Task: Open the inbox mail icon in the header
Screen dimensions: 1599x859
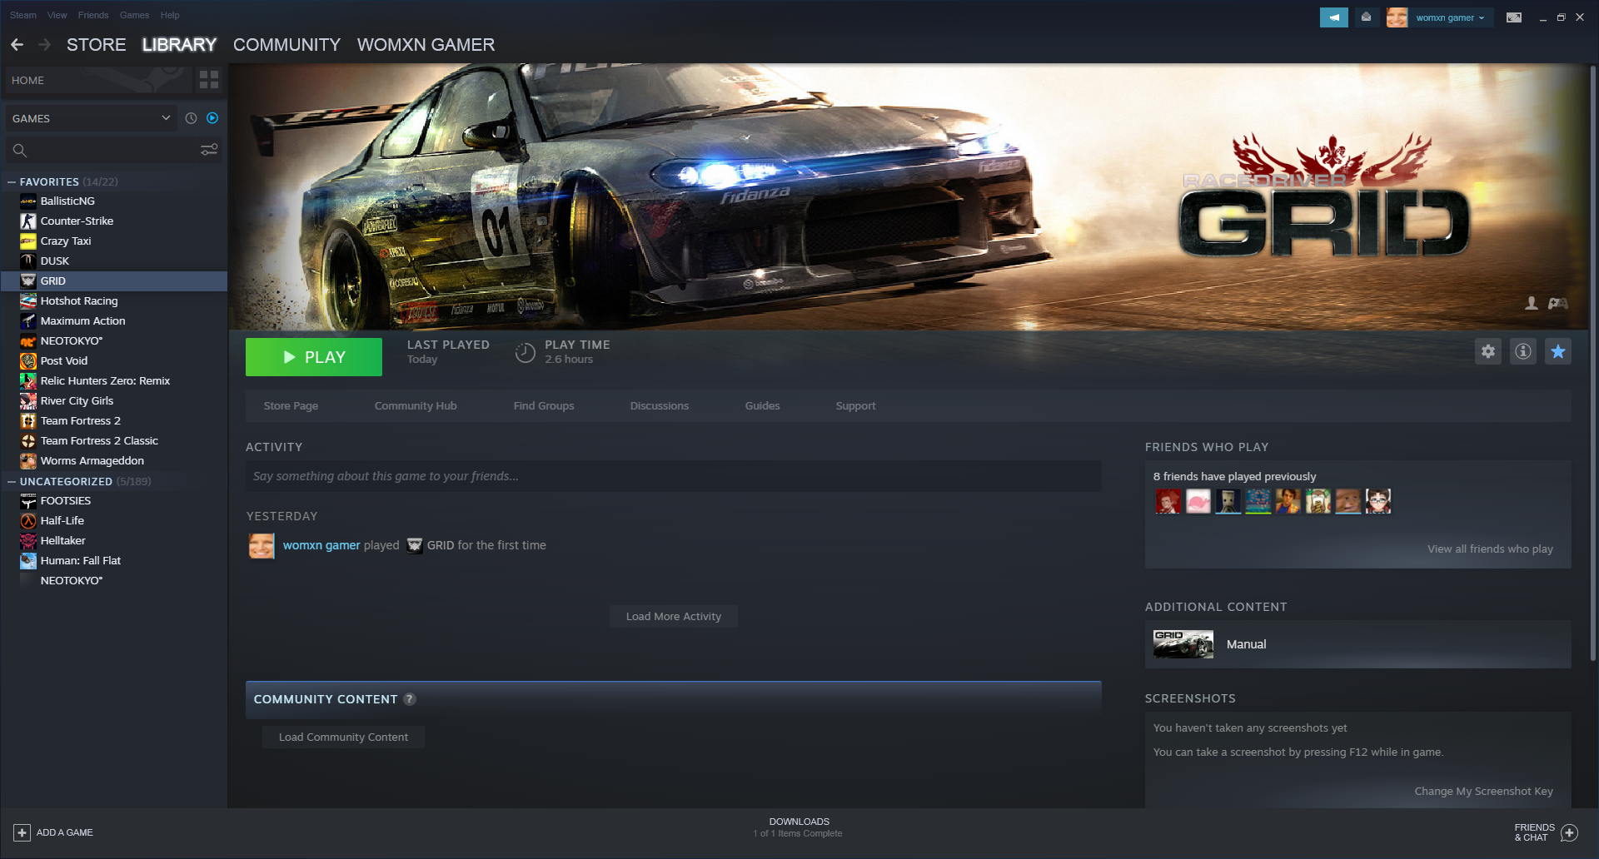Action: (x=1367, y=17)
